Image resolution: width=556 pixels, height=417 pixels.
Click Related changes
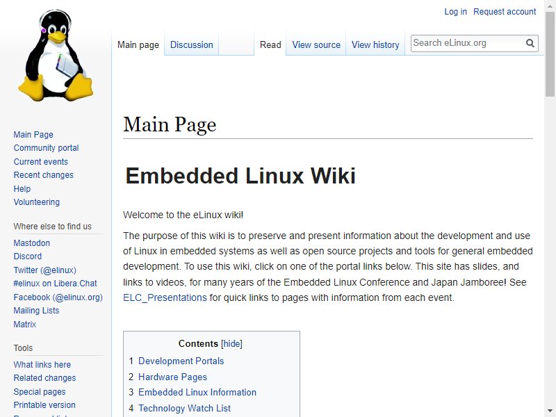pos(44,378)
